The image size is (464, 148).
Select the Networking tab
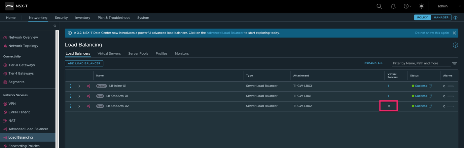(38, 17)
